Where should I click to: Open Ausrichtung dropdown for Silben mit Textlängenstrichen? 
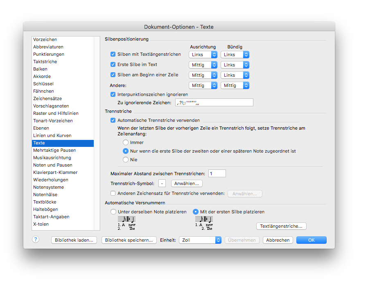(x=203, y=55)
